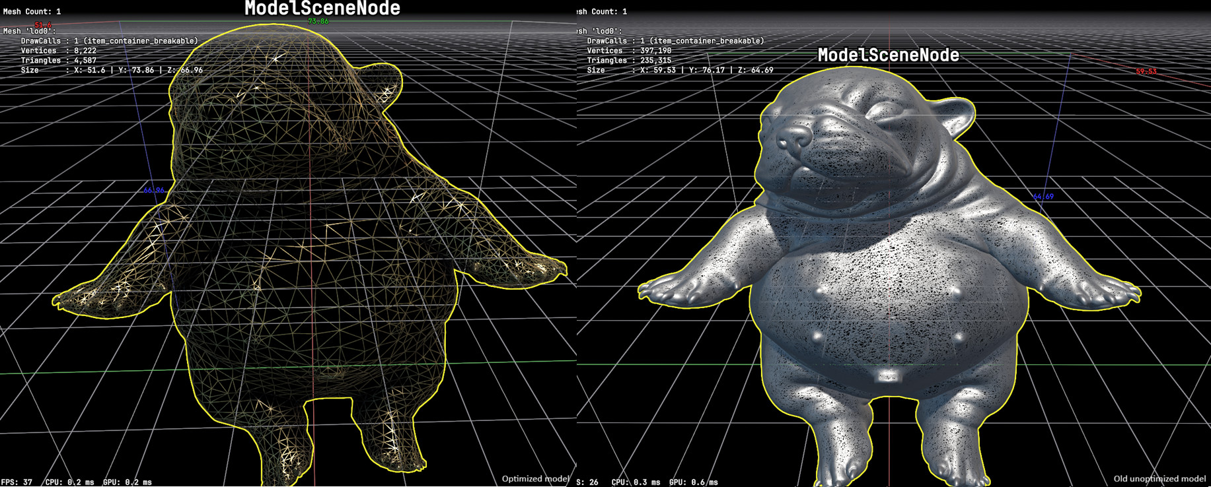The height and width of the screenshot is (487, 1211).
Task: Click the FPS: 37 readout
Action: point(17,482)
